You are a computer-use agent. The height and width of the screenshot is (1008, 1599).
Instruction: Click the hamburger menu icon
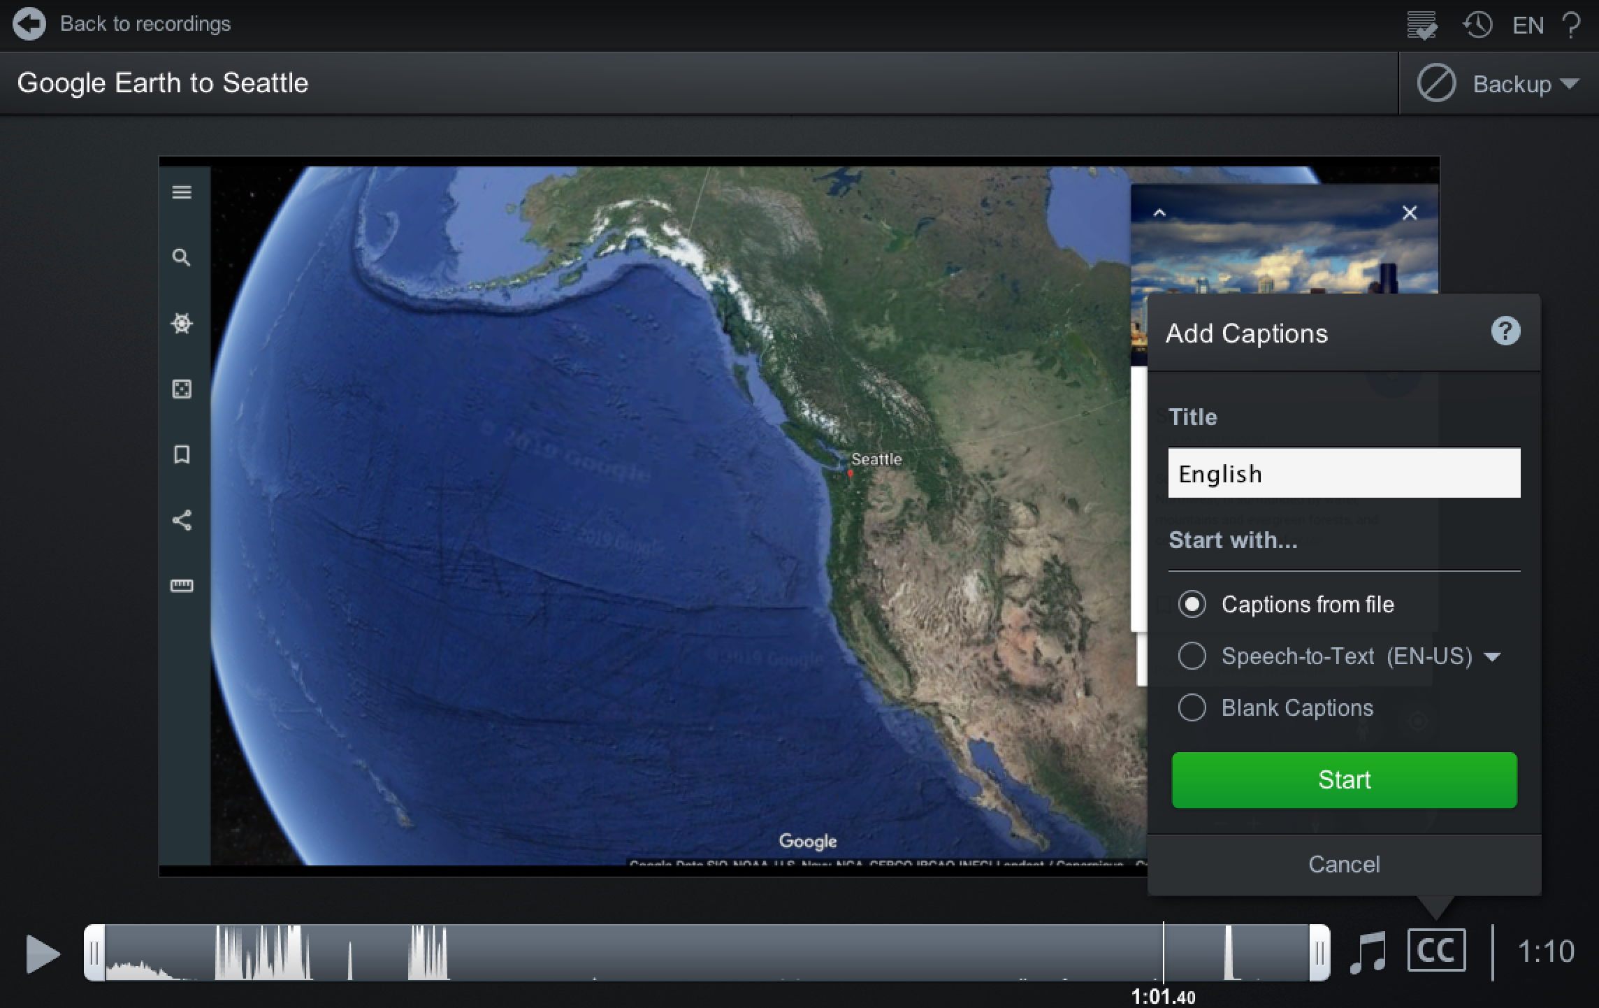pyautogui.click(x=182, y=193)
